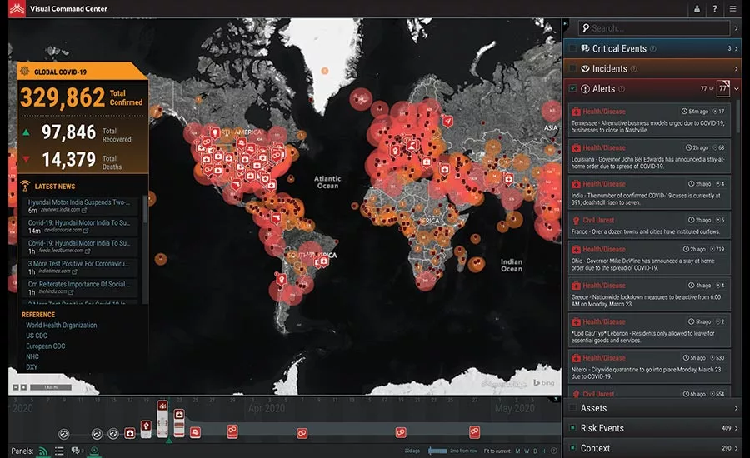750x458 pixels.
Task: Uncheck the Alerts layer checkbox
Action: pyautogui.click(x=572, y=88)
